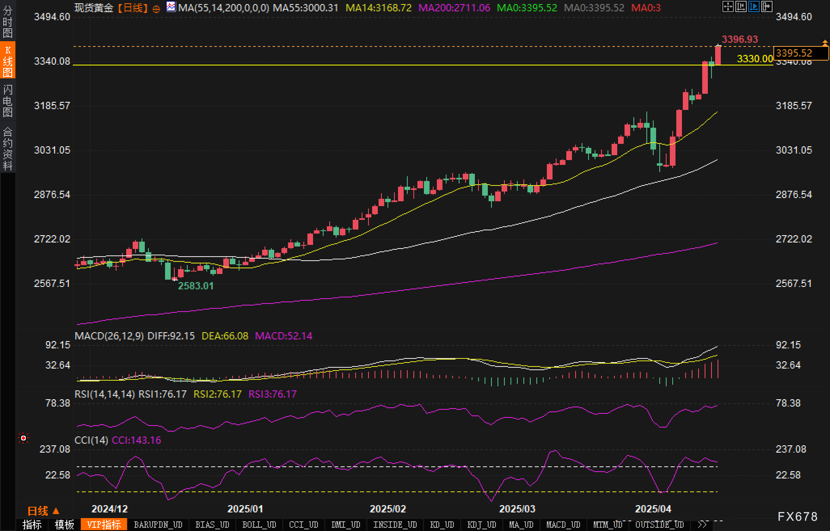Click the orange double-up arrow on price axis
Screen dimensions: 830x531
coord(825,42)
